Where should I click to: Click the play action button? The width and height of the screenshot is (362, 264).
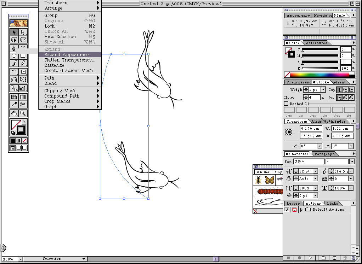tap(311, 258)
